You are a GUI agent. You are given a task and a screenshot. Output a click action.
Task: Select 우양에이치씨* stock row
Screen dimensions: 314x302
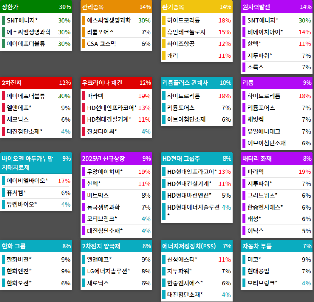click(116, 172)
